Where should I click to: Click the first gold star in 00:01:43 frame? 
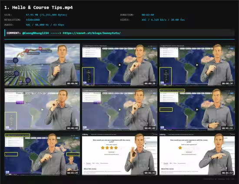[103, 148]
